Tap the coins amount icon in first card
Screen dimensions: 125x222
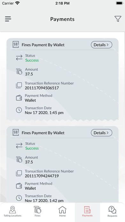click(19, 71)
